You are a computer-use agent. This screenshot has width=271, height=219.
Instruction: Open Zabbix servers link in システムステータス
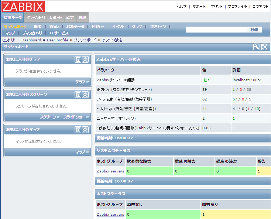(110, 171)
